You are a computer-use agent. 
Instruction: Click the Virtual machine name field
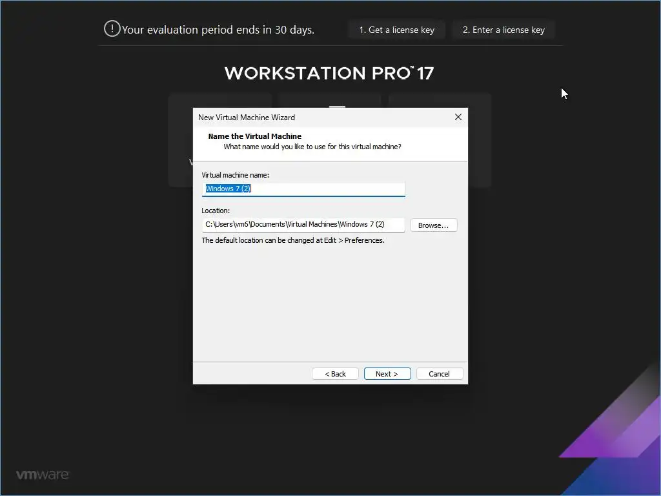coord(303,189)
